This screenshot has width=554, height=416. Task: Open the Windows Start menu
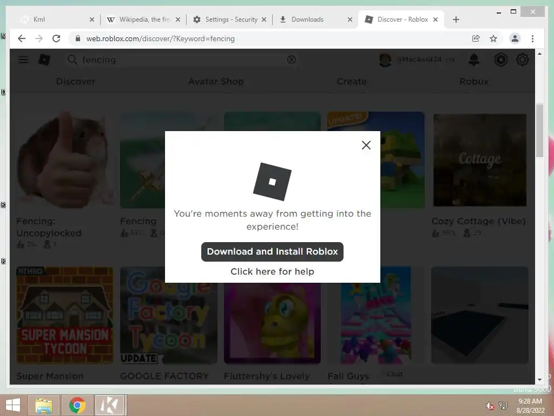point(13,405)
